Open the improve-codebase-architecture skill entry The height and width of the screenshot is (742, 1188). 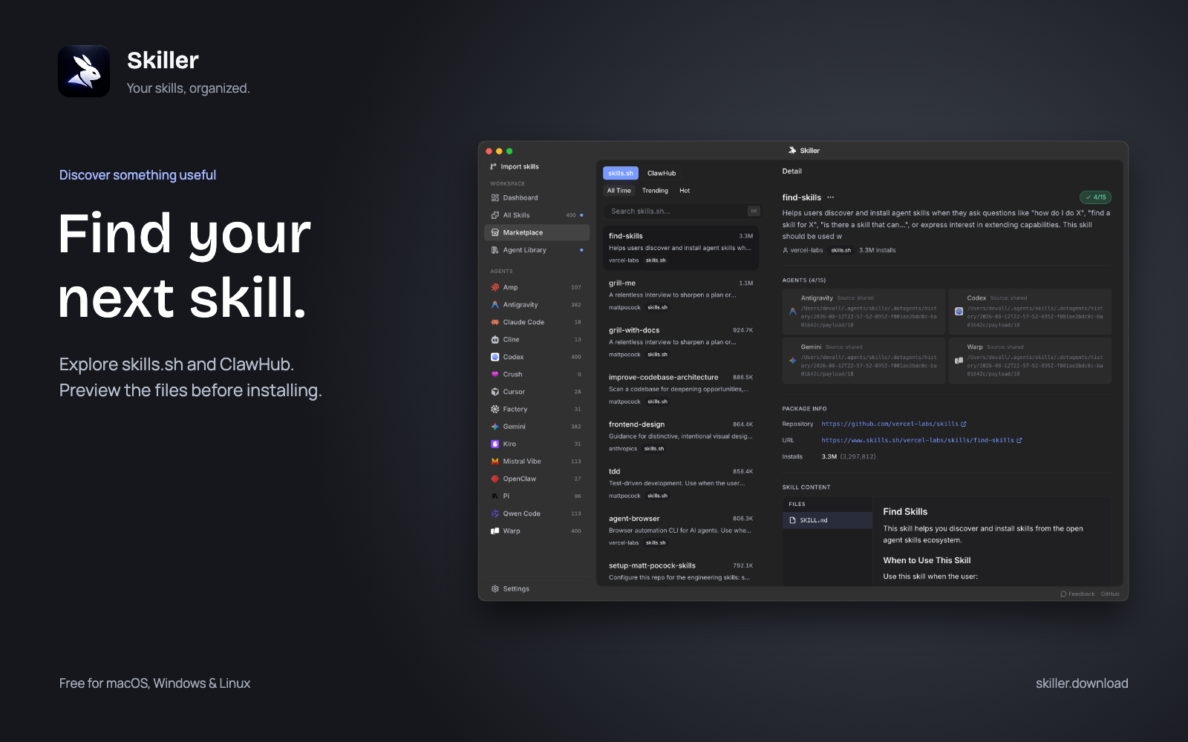681,389
